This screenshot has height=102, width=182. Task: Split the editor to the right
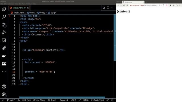coord(108,8)
